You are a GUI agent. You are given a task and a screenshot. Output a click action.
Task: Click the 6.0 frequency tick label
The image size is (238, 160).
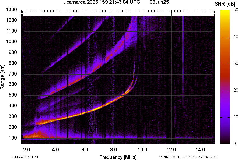point(85,150)
